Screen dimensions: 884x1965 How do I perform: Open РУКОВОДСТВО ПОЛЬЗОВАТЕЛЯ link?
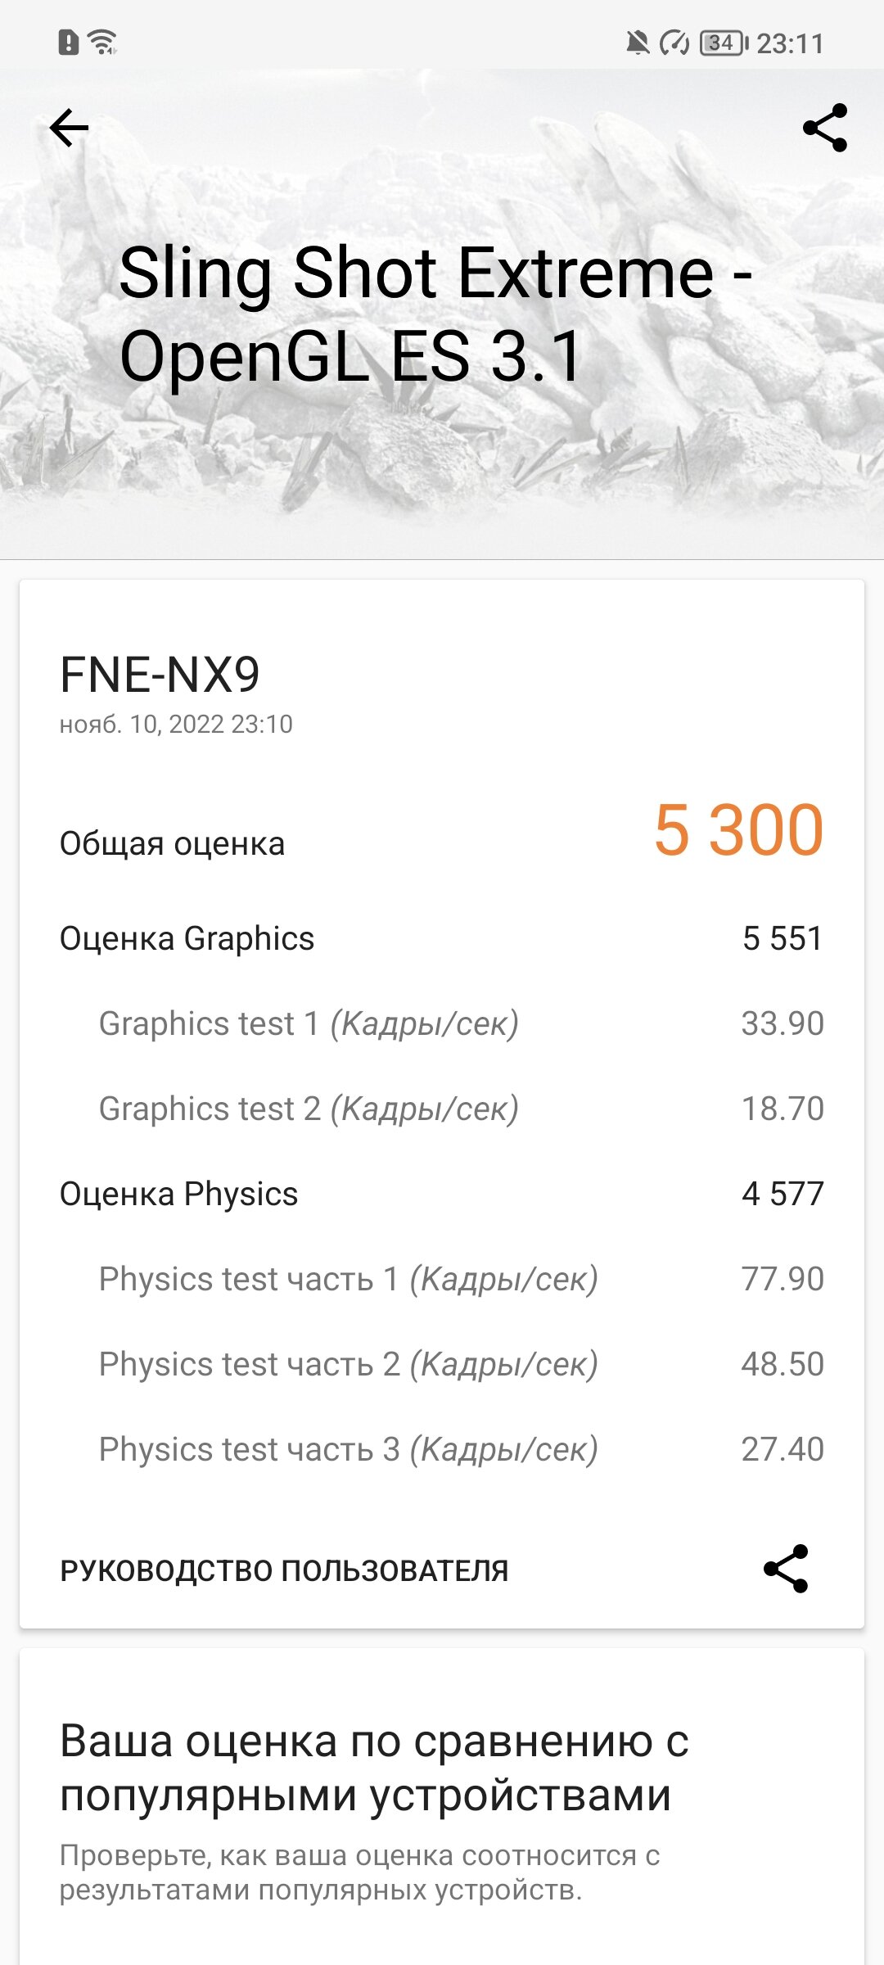(284, 1570)
